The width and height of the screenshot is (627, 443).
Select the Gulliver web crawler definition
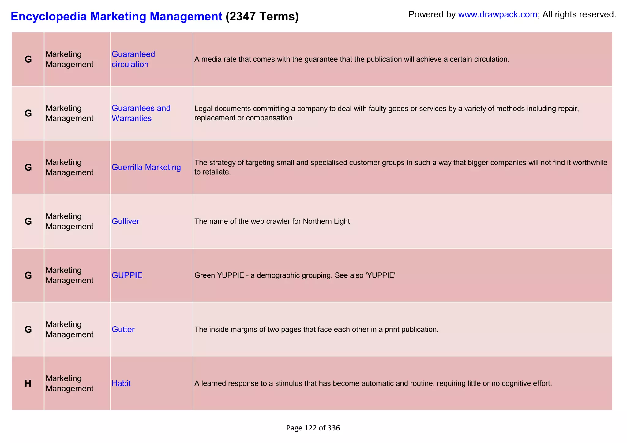pos(273,221)
